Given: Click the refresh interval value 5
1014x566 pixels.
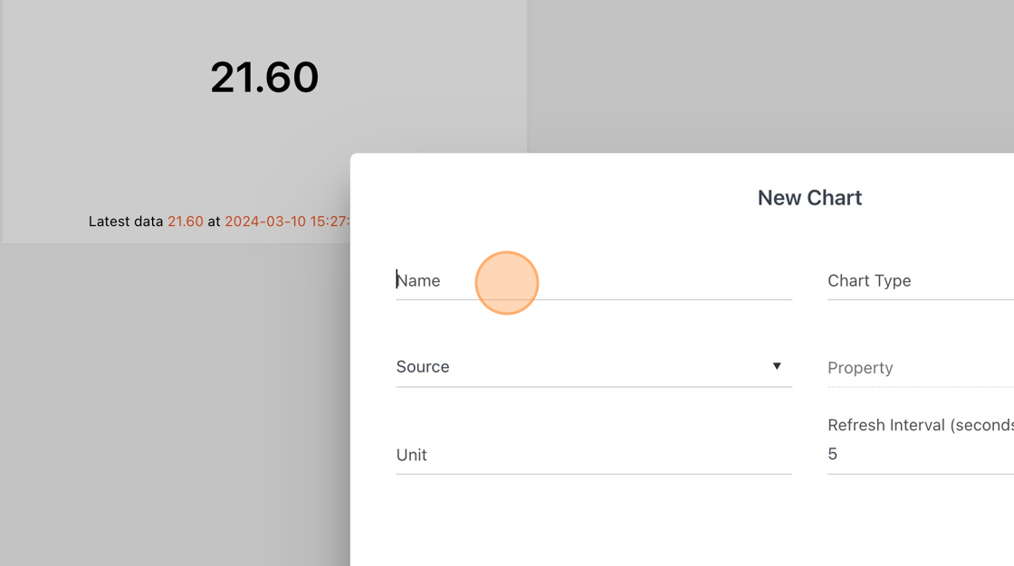Looking at the screenshot, I should [832, 454].
